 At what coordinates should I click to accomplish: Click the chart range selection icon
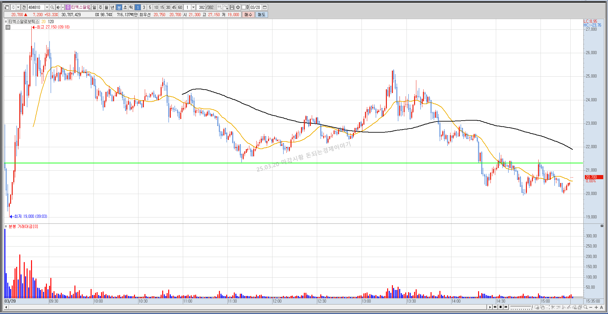[547, 307]
